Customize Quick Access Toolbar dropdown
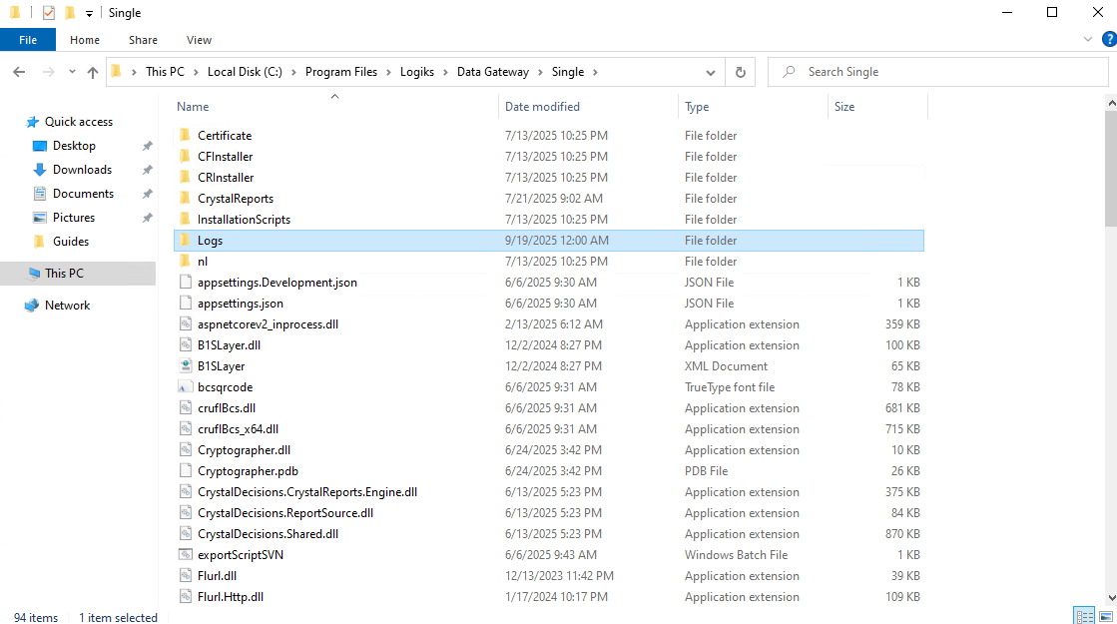 click(x=89, y=13)
